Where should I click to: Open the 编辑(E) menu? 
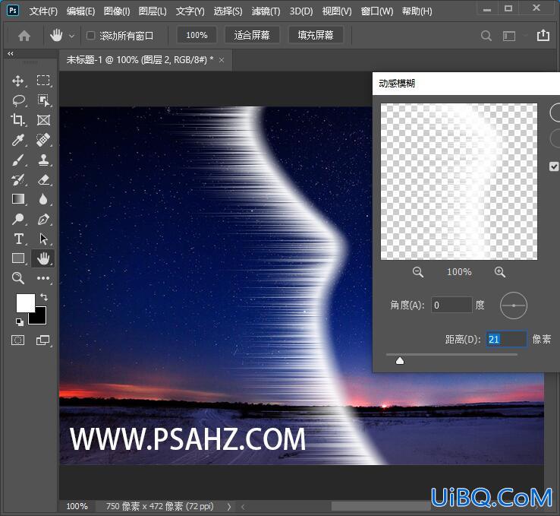pyautogui.click(x=80, y=11)
